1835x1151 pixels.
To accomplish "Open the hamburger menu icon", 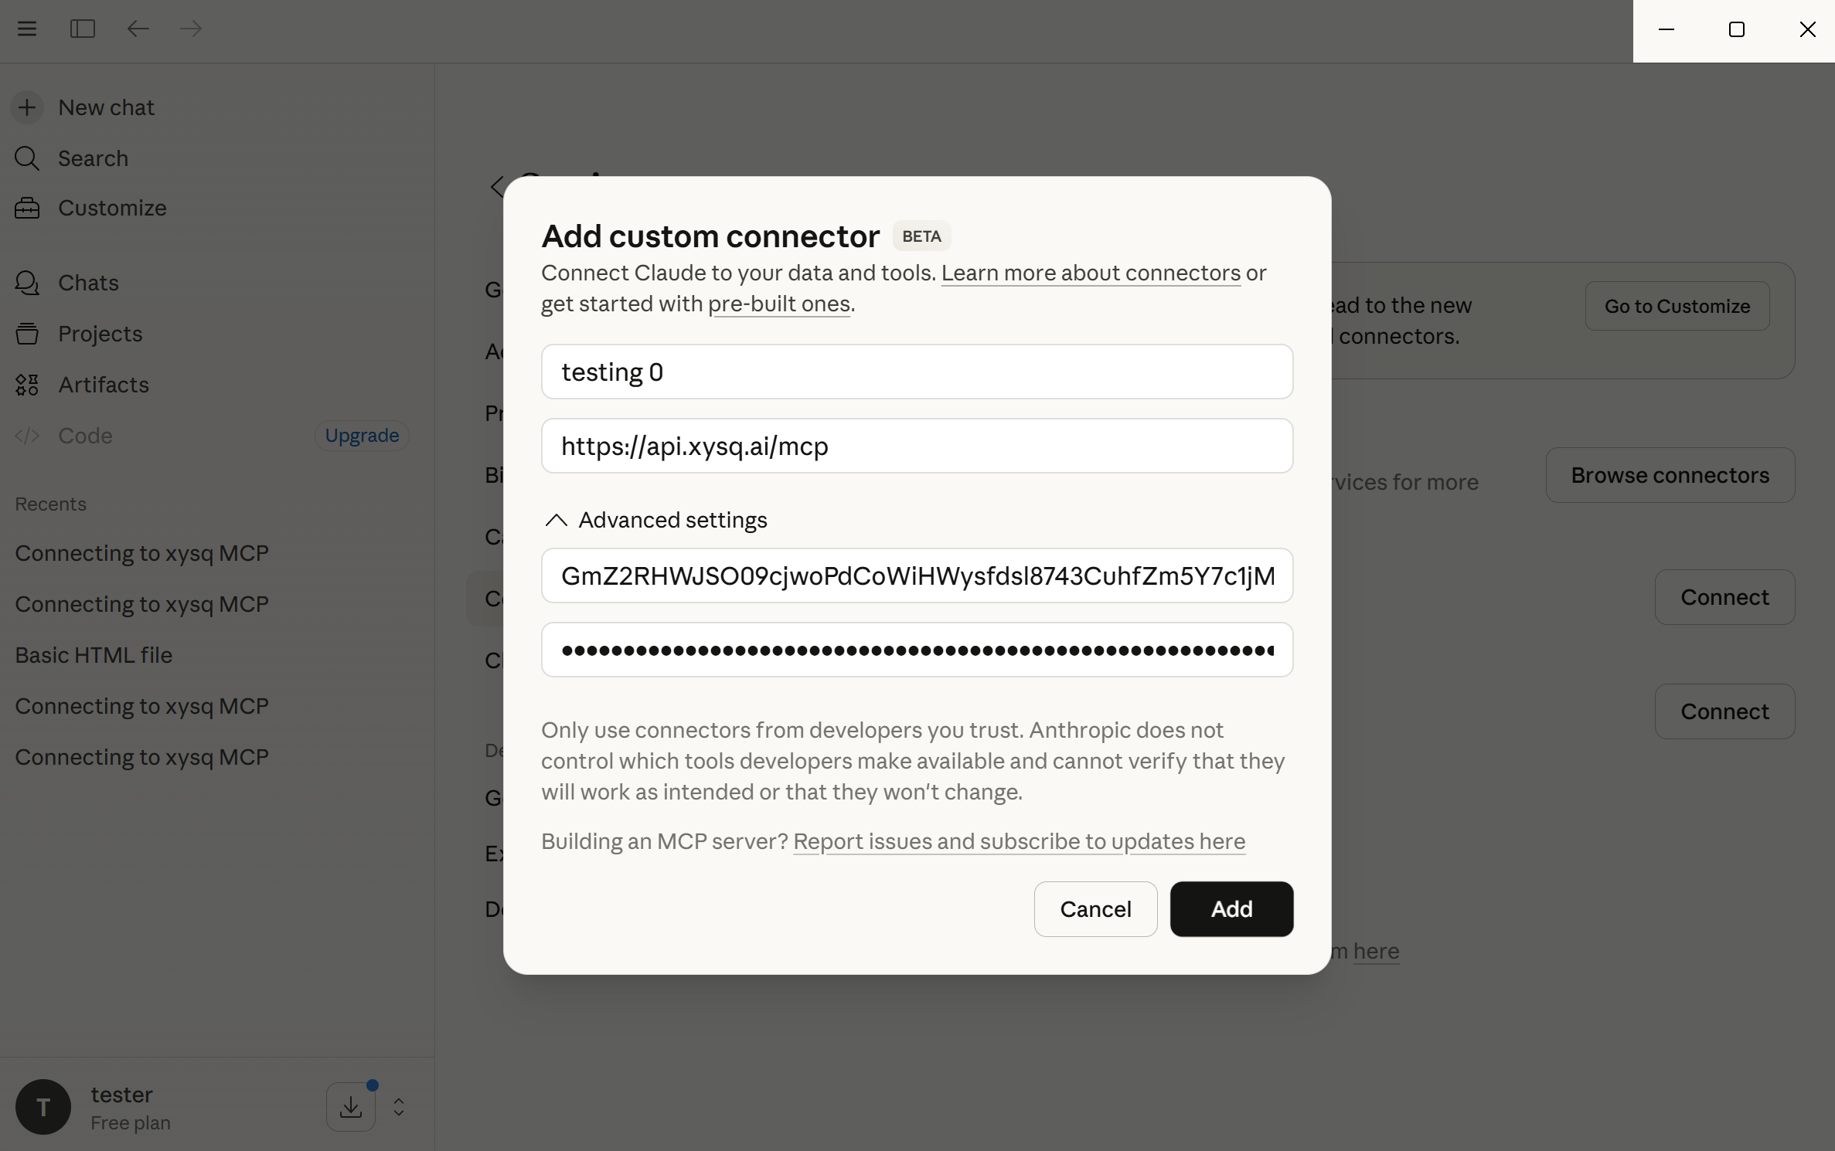I will (27, 29).
